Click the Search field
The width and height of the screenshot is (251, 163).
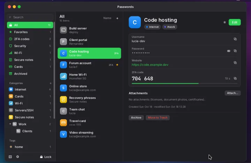point(30,17)
